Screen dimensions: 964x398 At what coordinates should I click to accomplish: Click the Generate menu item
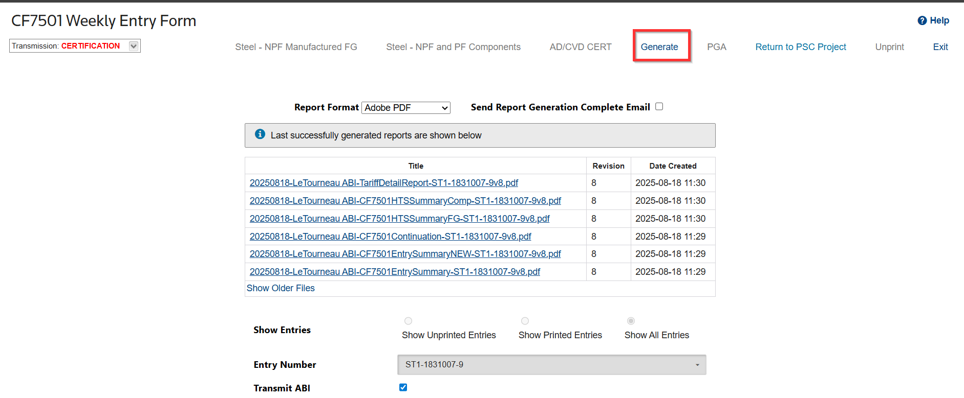pos(659,47)
